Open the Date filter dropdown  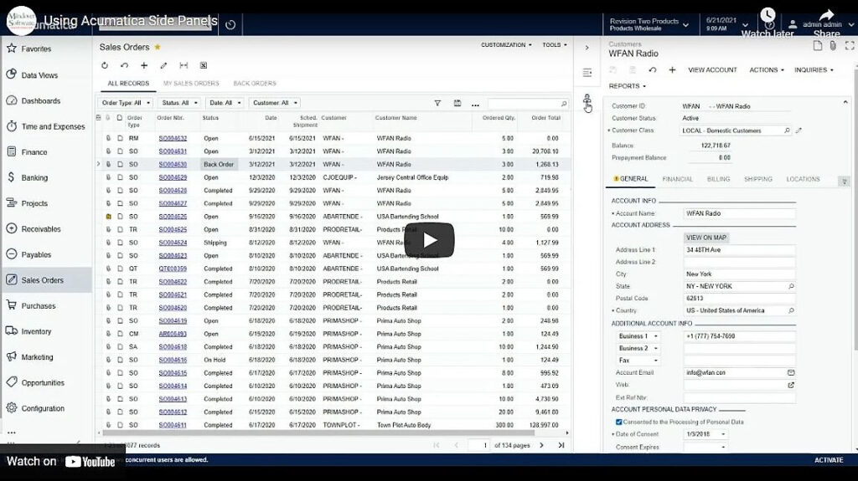click(224, 103)
